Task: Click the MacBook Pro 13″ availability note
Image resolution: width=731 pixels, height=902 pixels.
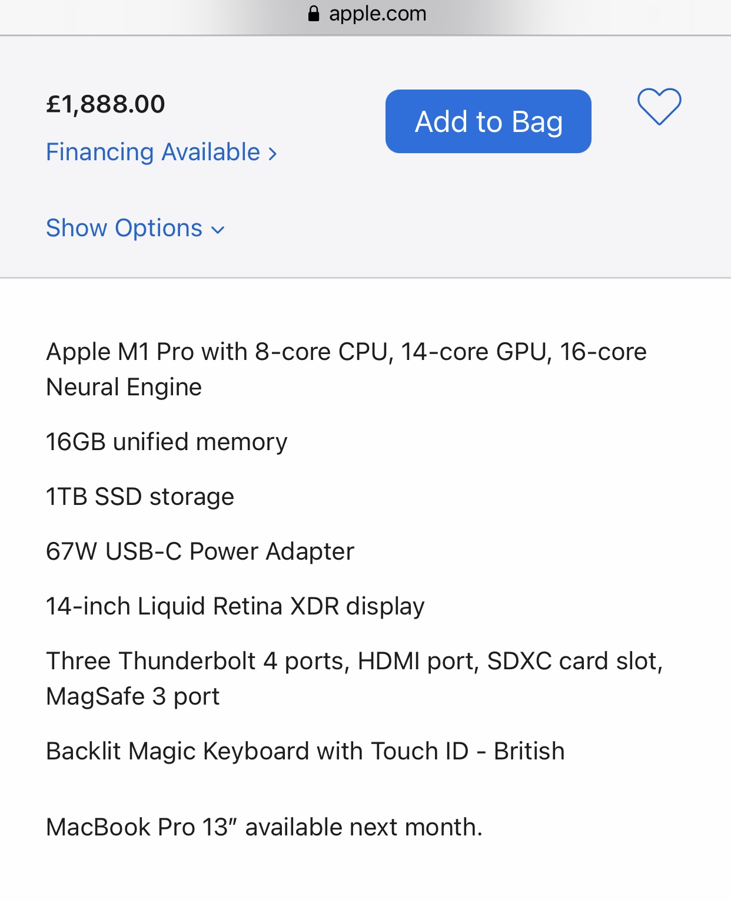Action: [264, 827]
